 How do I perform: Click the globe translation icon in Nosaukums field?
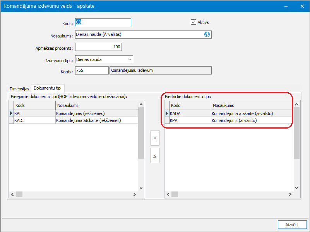tap(207, 34)
